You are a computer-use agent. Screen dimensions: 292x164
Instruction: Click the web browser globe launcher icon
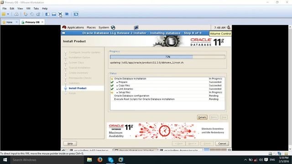[113, 27]
